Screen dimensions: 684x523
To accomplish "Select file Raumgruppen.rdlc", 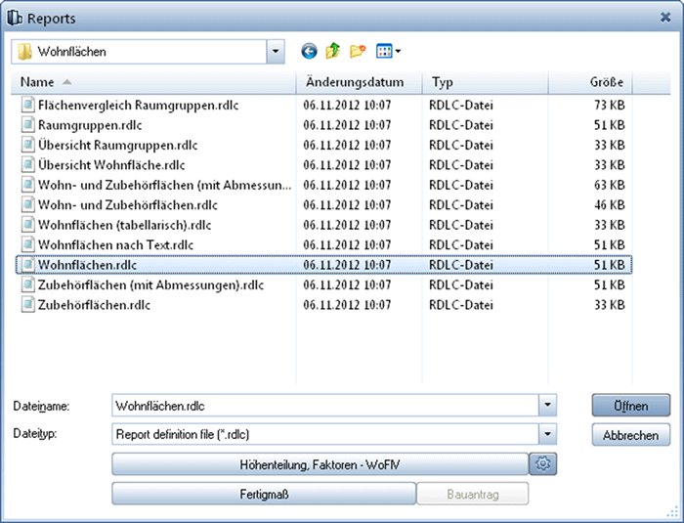I will click(90, 125).
